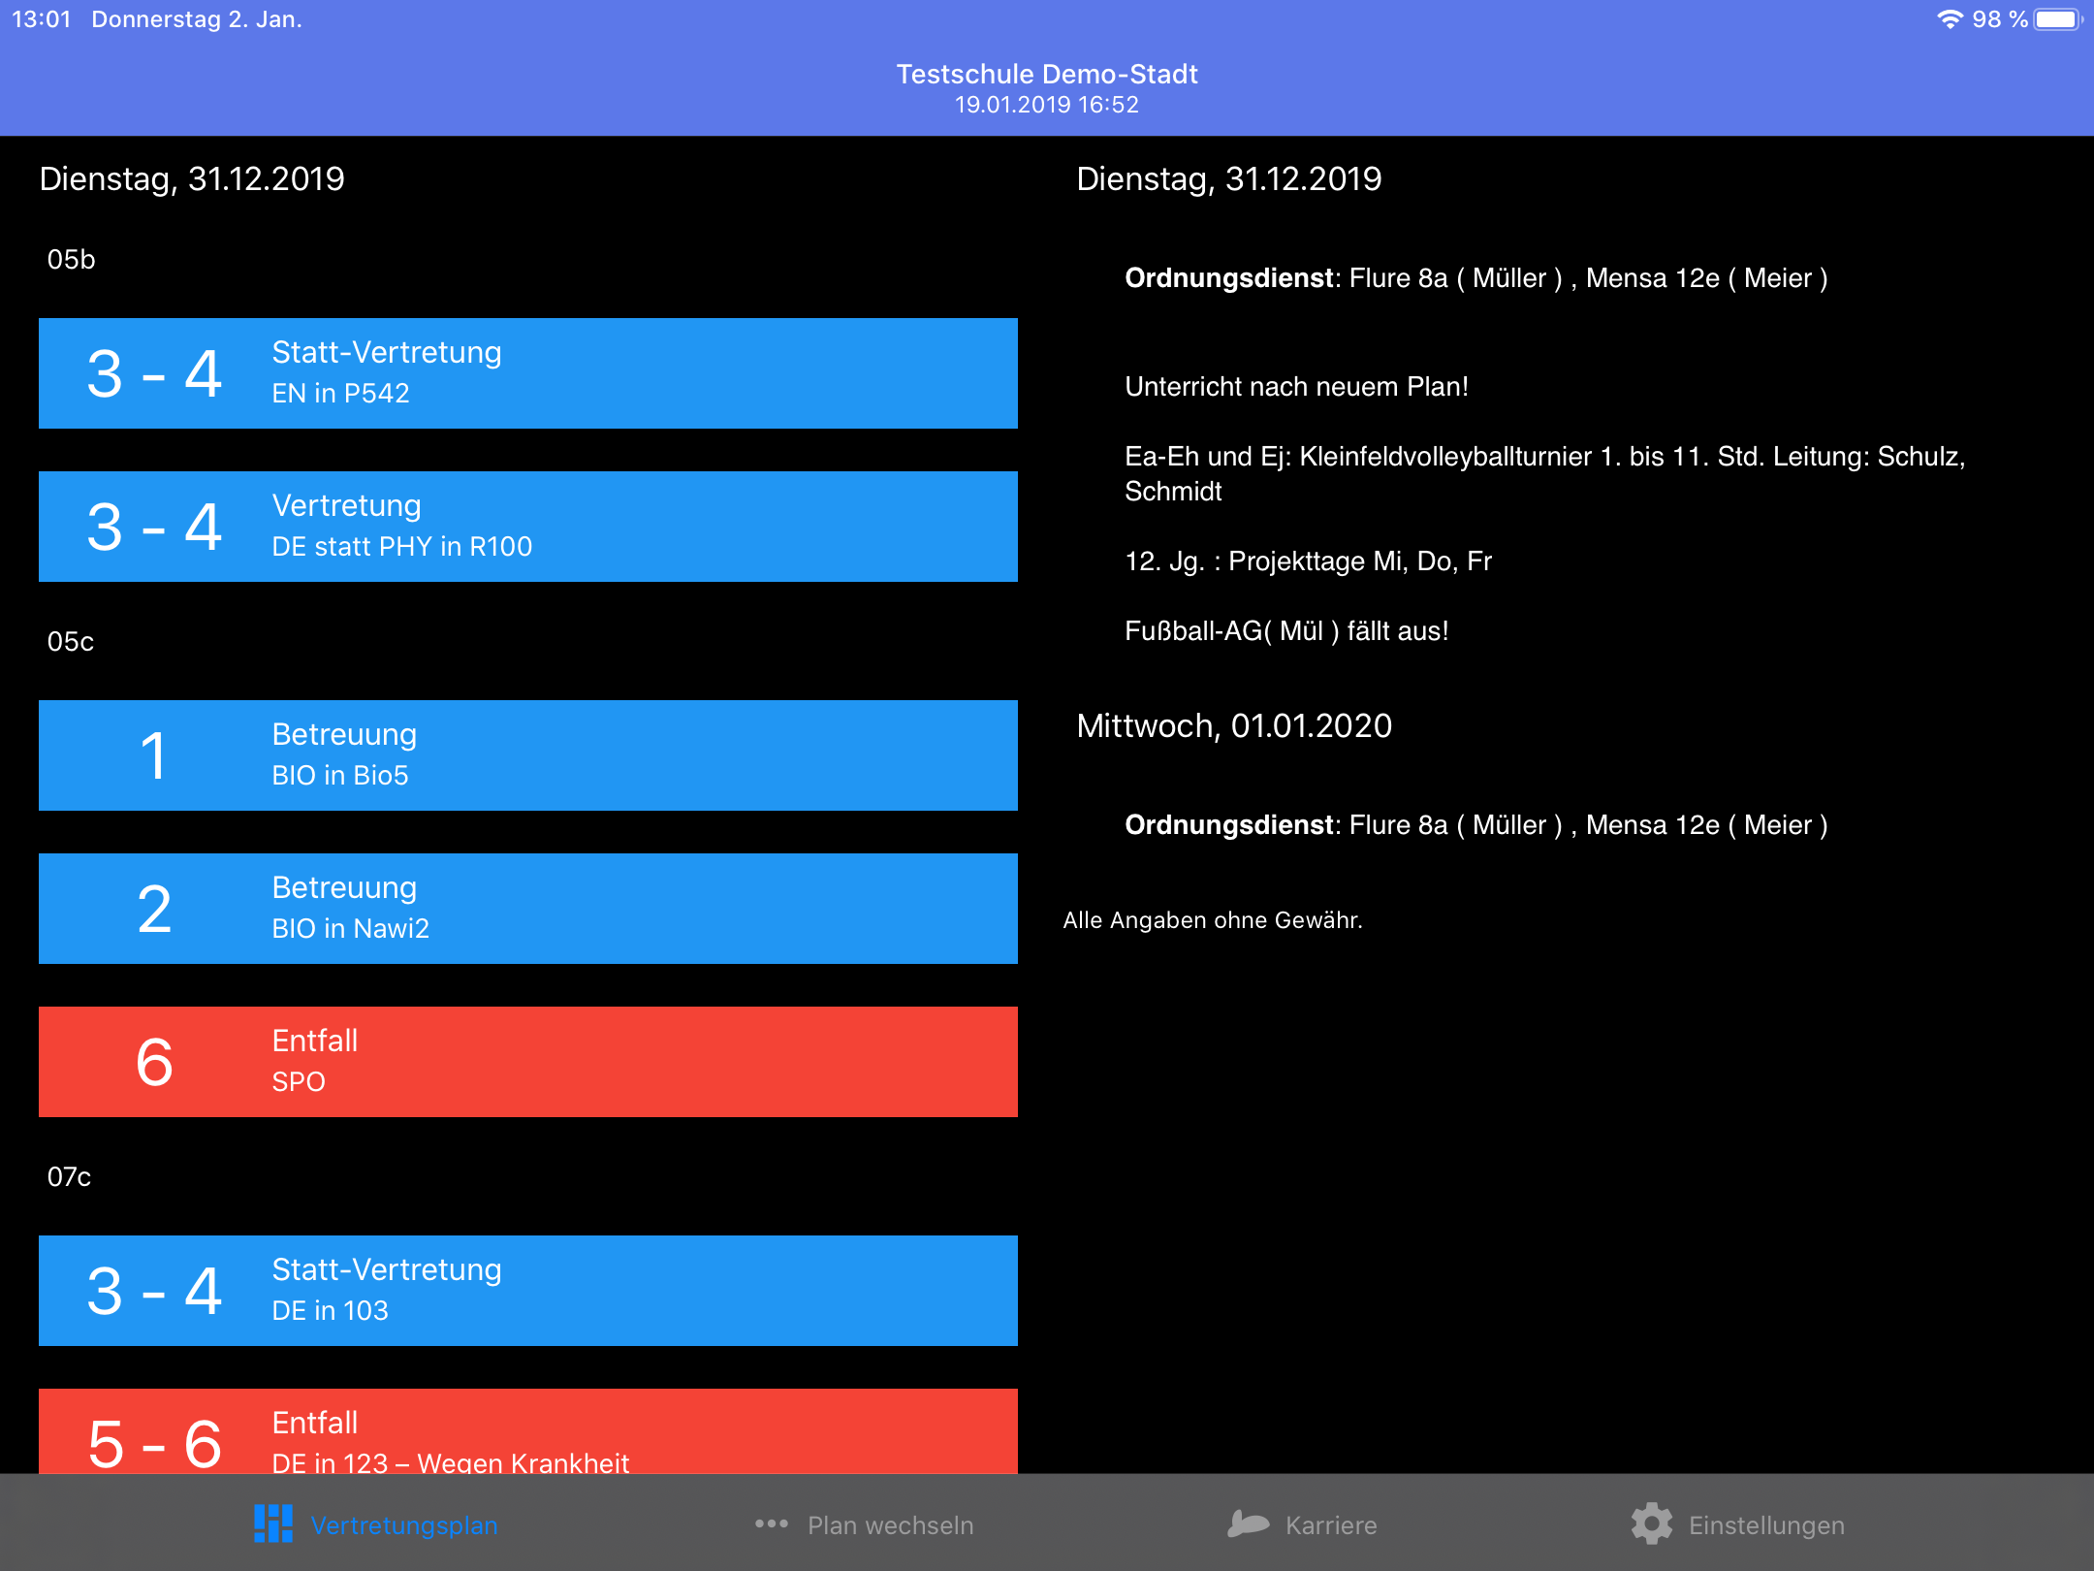The height and width of the screenshot is (1571, 2094).
Task: Tap the Testschule Demo-Stadt header title
Action: [x=1046, y=74]
